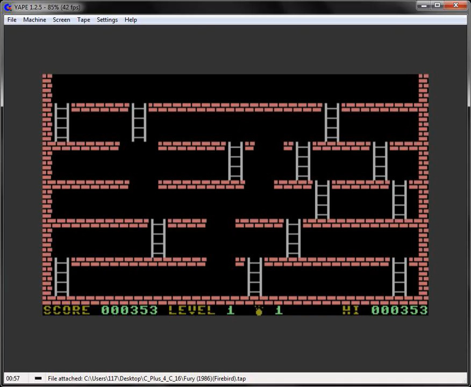The width and height of the screenshot is (471, 387).
Task: Click the high score value beside HI
Action: click(x=399, y=310)
